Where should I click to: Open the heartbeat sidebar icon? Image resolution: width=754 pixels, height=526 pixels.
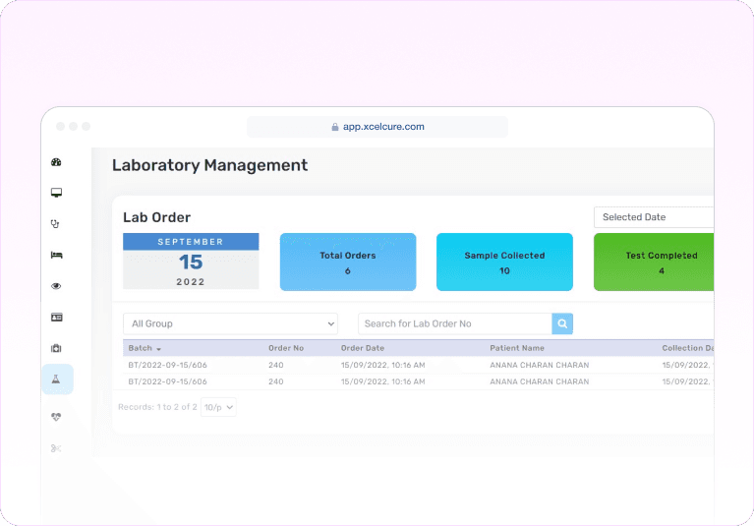(x=56, y=417)
